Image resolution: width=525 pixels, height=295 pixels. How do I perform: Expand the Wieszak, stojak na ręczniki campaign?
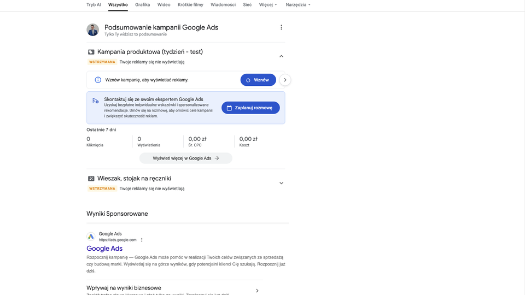point(281,183)
